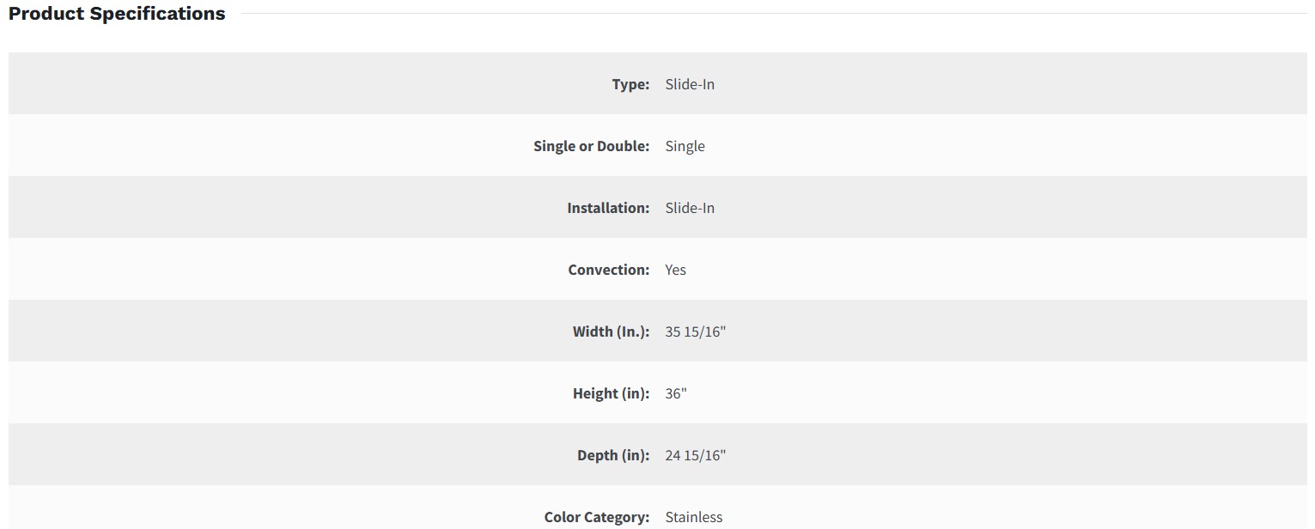This screenshot has width=1315, height=529.
Task: Click the Product Specifications heading
Action: pyautogui.click(x=117, y=14)
